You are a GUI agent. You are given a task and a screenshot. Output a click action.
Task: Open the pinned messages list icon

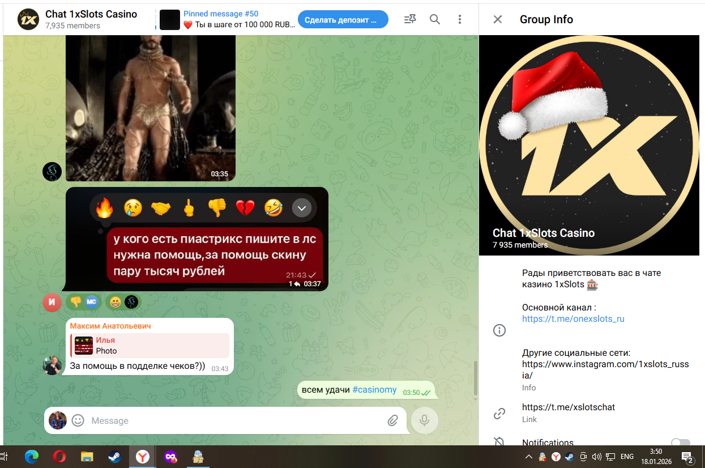410,19
